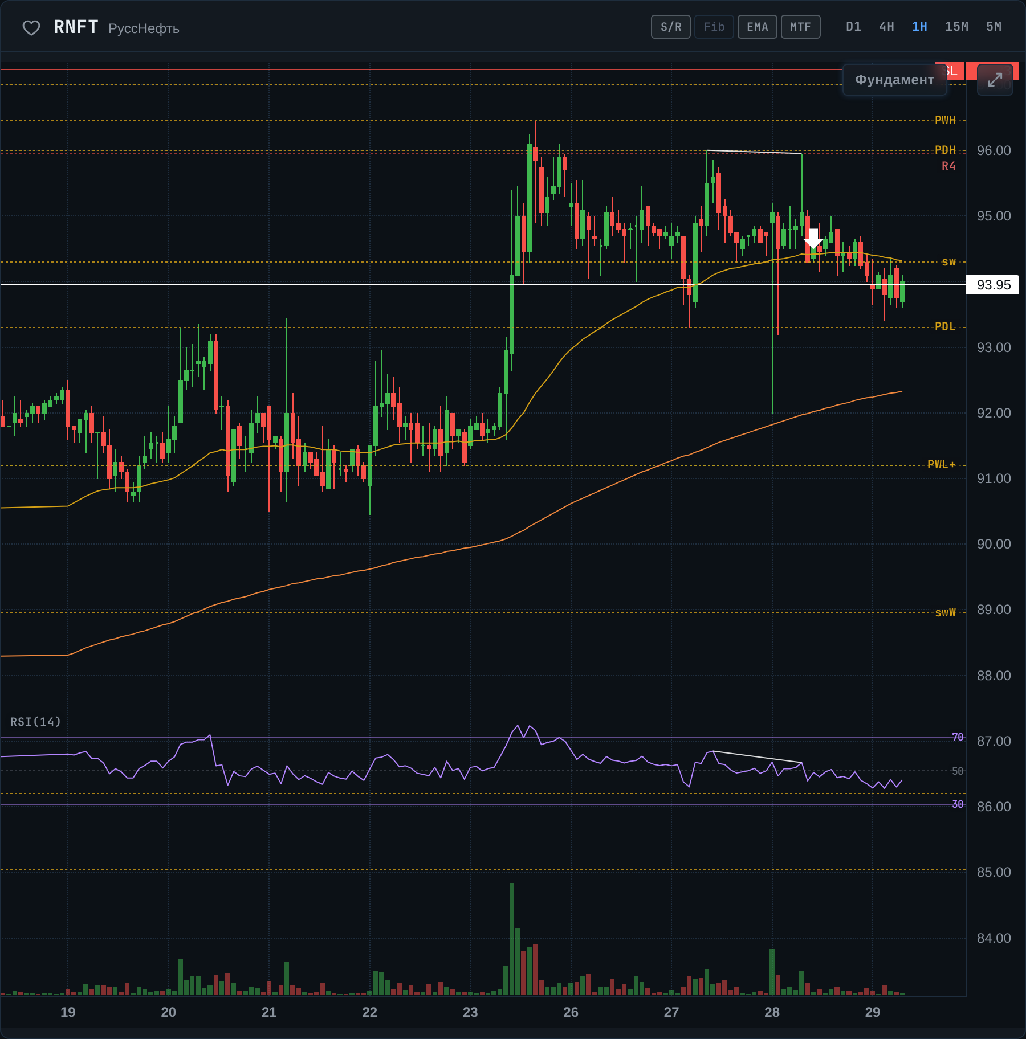This screenshot has height=1039, width=1026.
Task: Open the Фундамент panel
Action: 894,80
